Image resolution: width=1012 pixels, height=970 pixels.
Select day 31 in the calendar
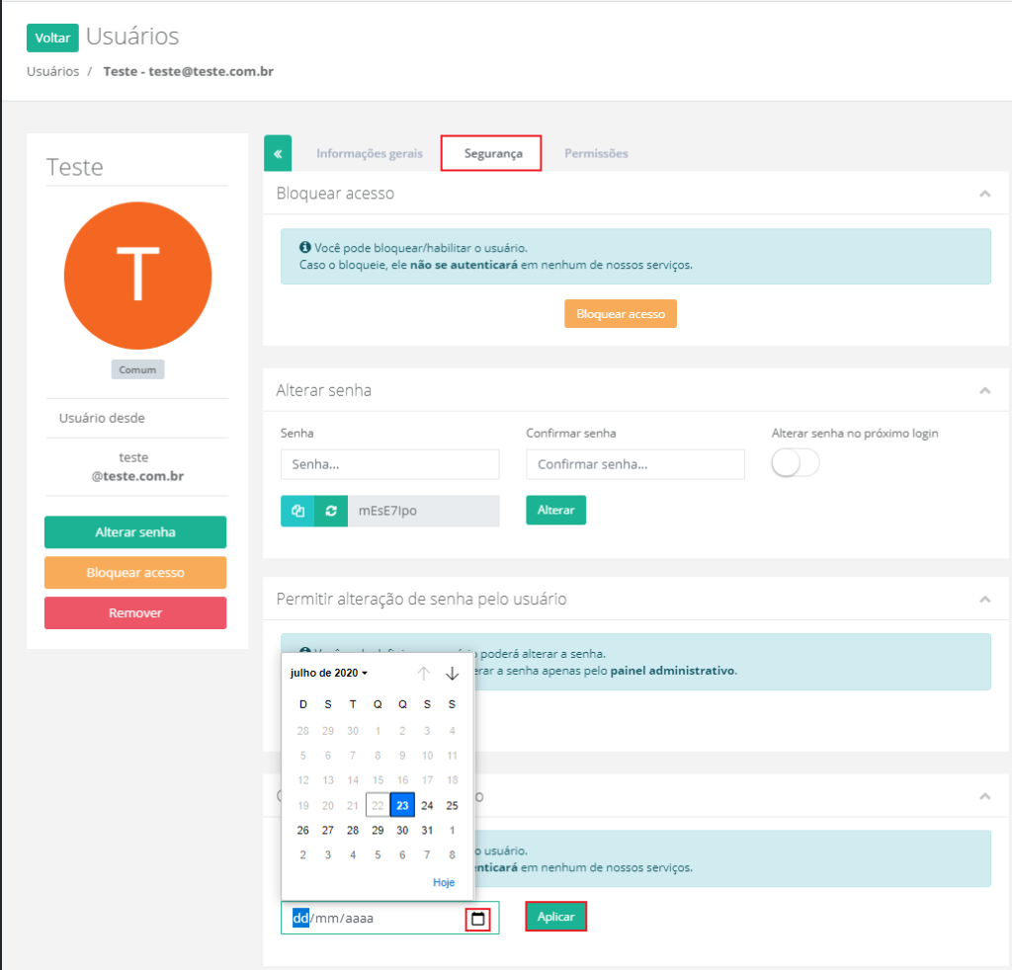427,830
